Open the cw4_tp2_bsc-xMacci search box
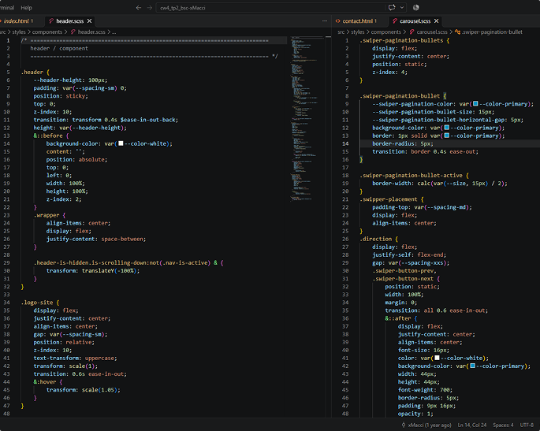 tap(270, 8)
